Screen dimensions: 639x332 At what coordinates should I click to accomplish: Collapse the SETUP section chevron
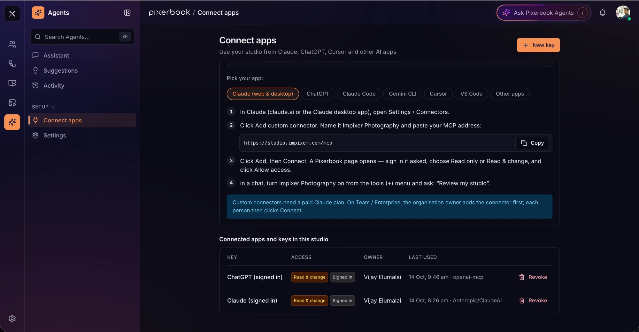[x=53, y=107]
